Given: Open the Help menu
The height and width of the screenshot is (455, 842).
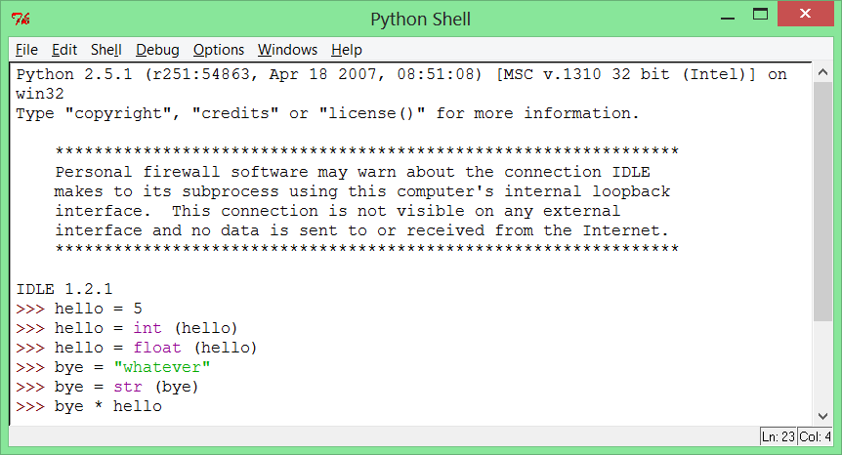Looking at the screenshot, I should (347, 50).
